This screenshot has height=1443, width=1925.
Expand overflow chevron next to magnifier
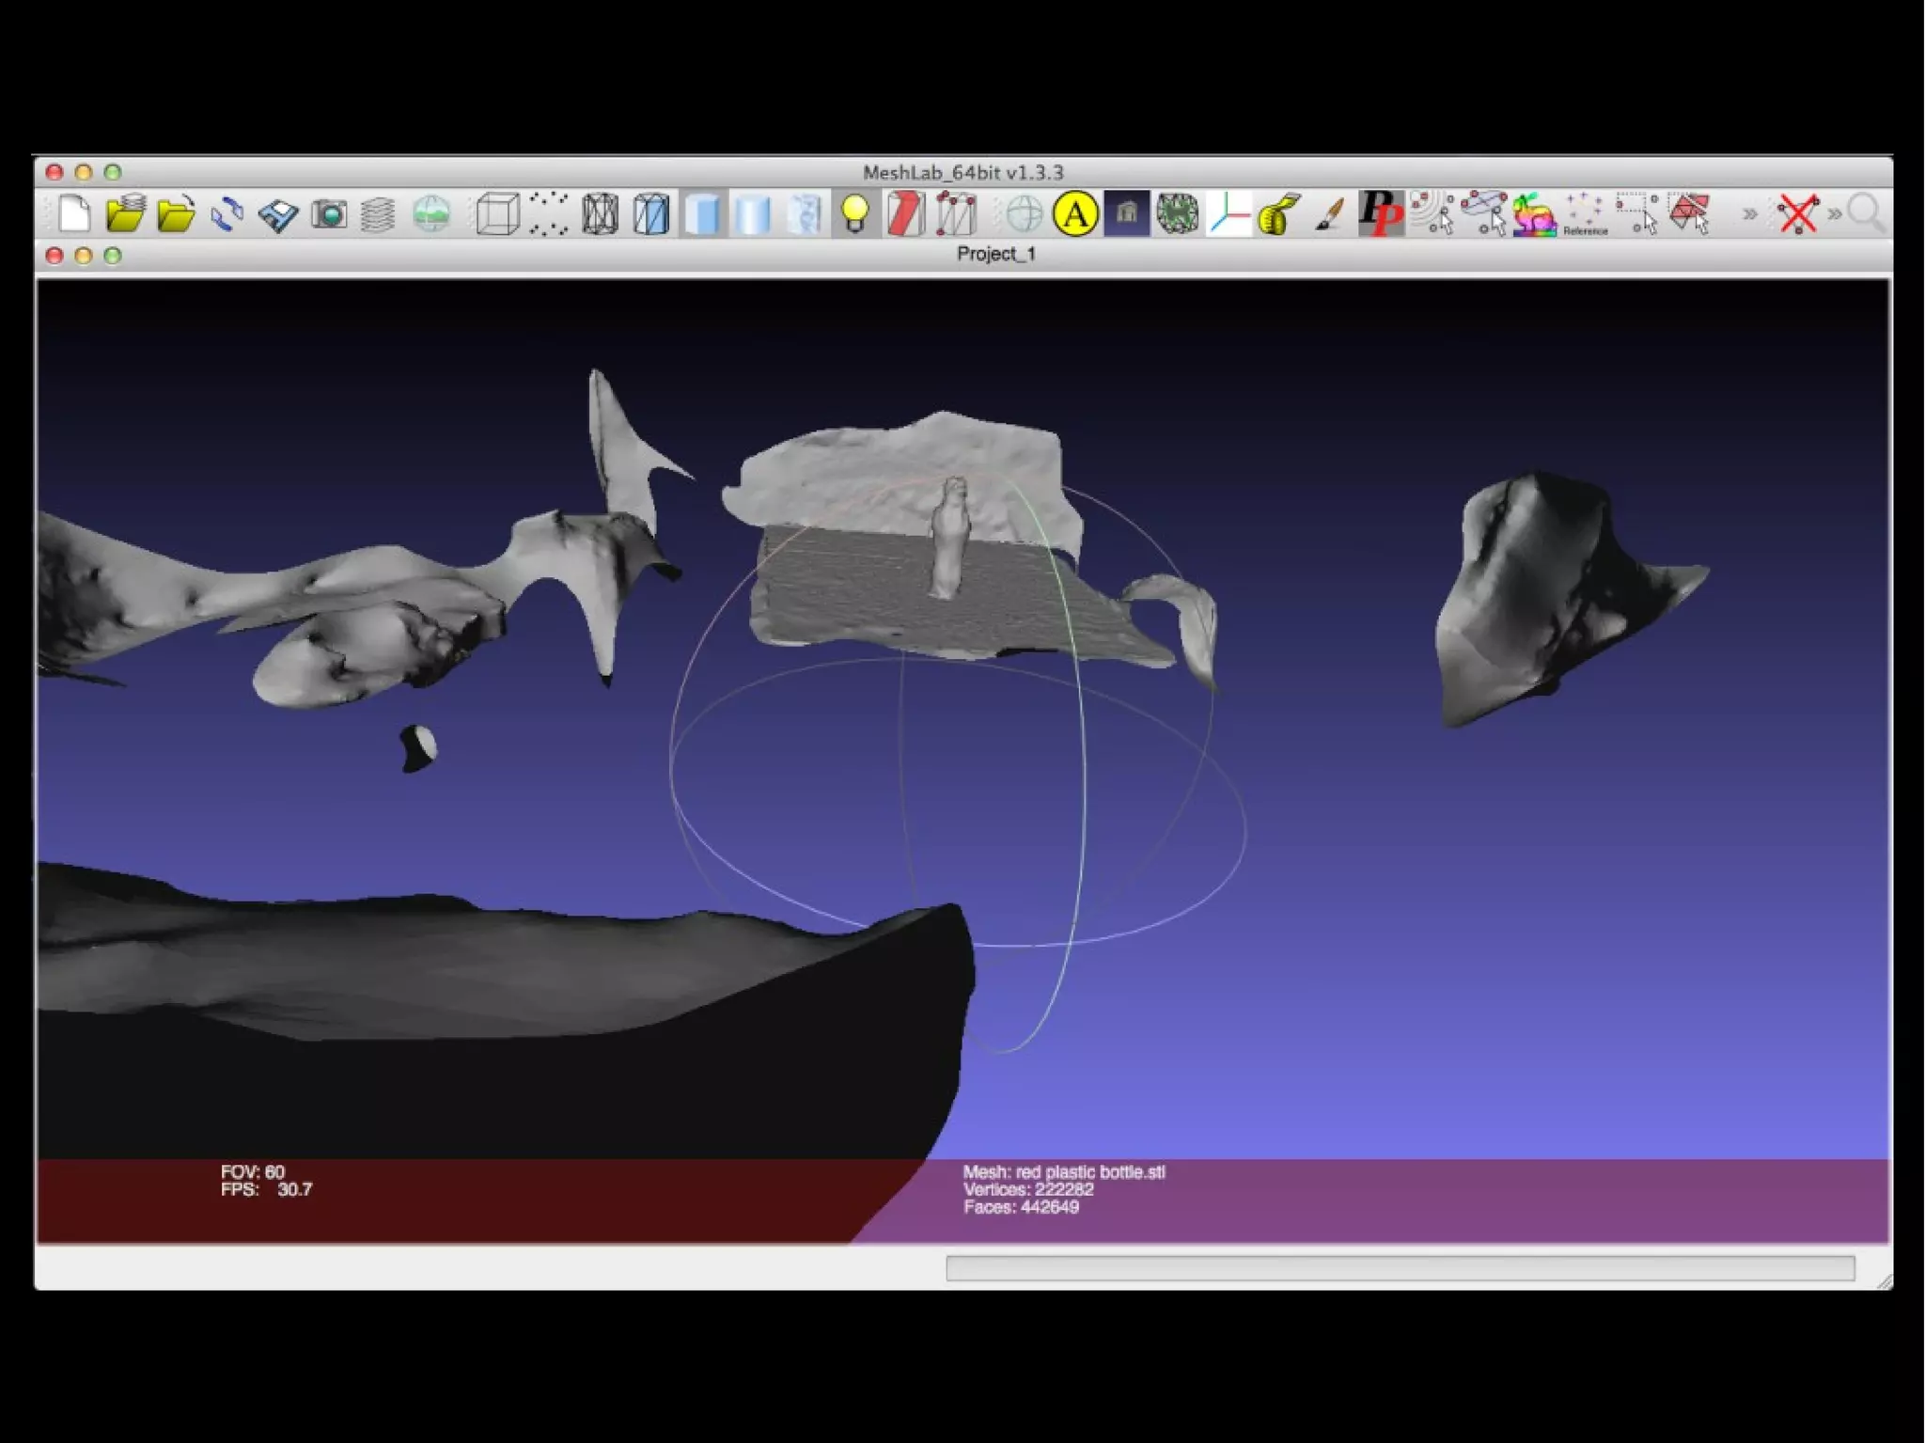[x=1834, y=214]
